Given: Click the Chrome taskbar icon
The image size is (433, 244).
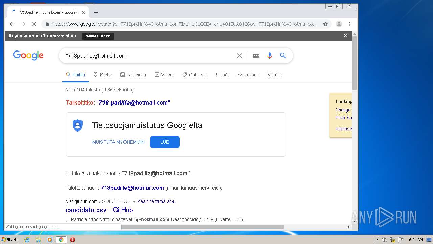Looking at the screenshot, I should 61,240.
